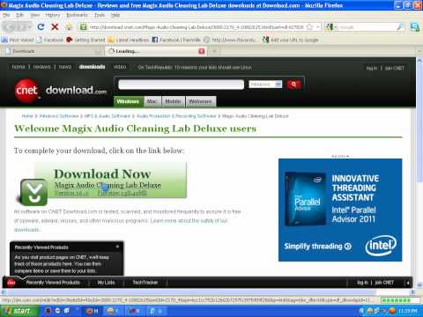Screen dimensions: 423x317
Task: Click the video nav link
Action: click(120, 67)
